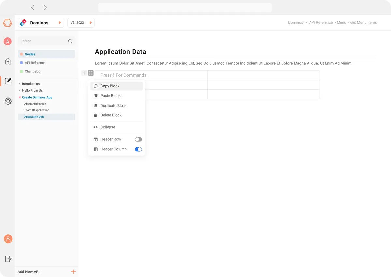
Task: Open Team Of Application page
Action: 36,110
